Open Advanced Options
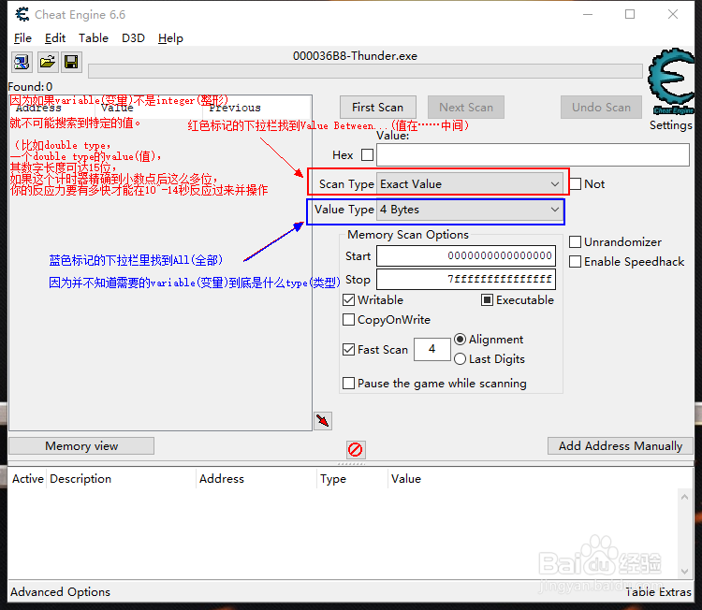Viewport: 702px width, 610px height. coord(61,591)
